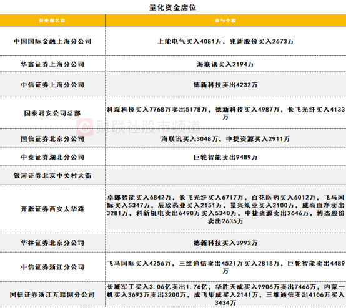
Task: Click the 中信证券浙江分公司 cell
Action: click(x=52, y=267)
